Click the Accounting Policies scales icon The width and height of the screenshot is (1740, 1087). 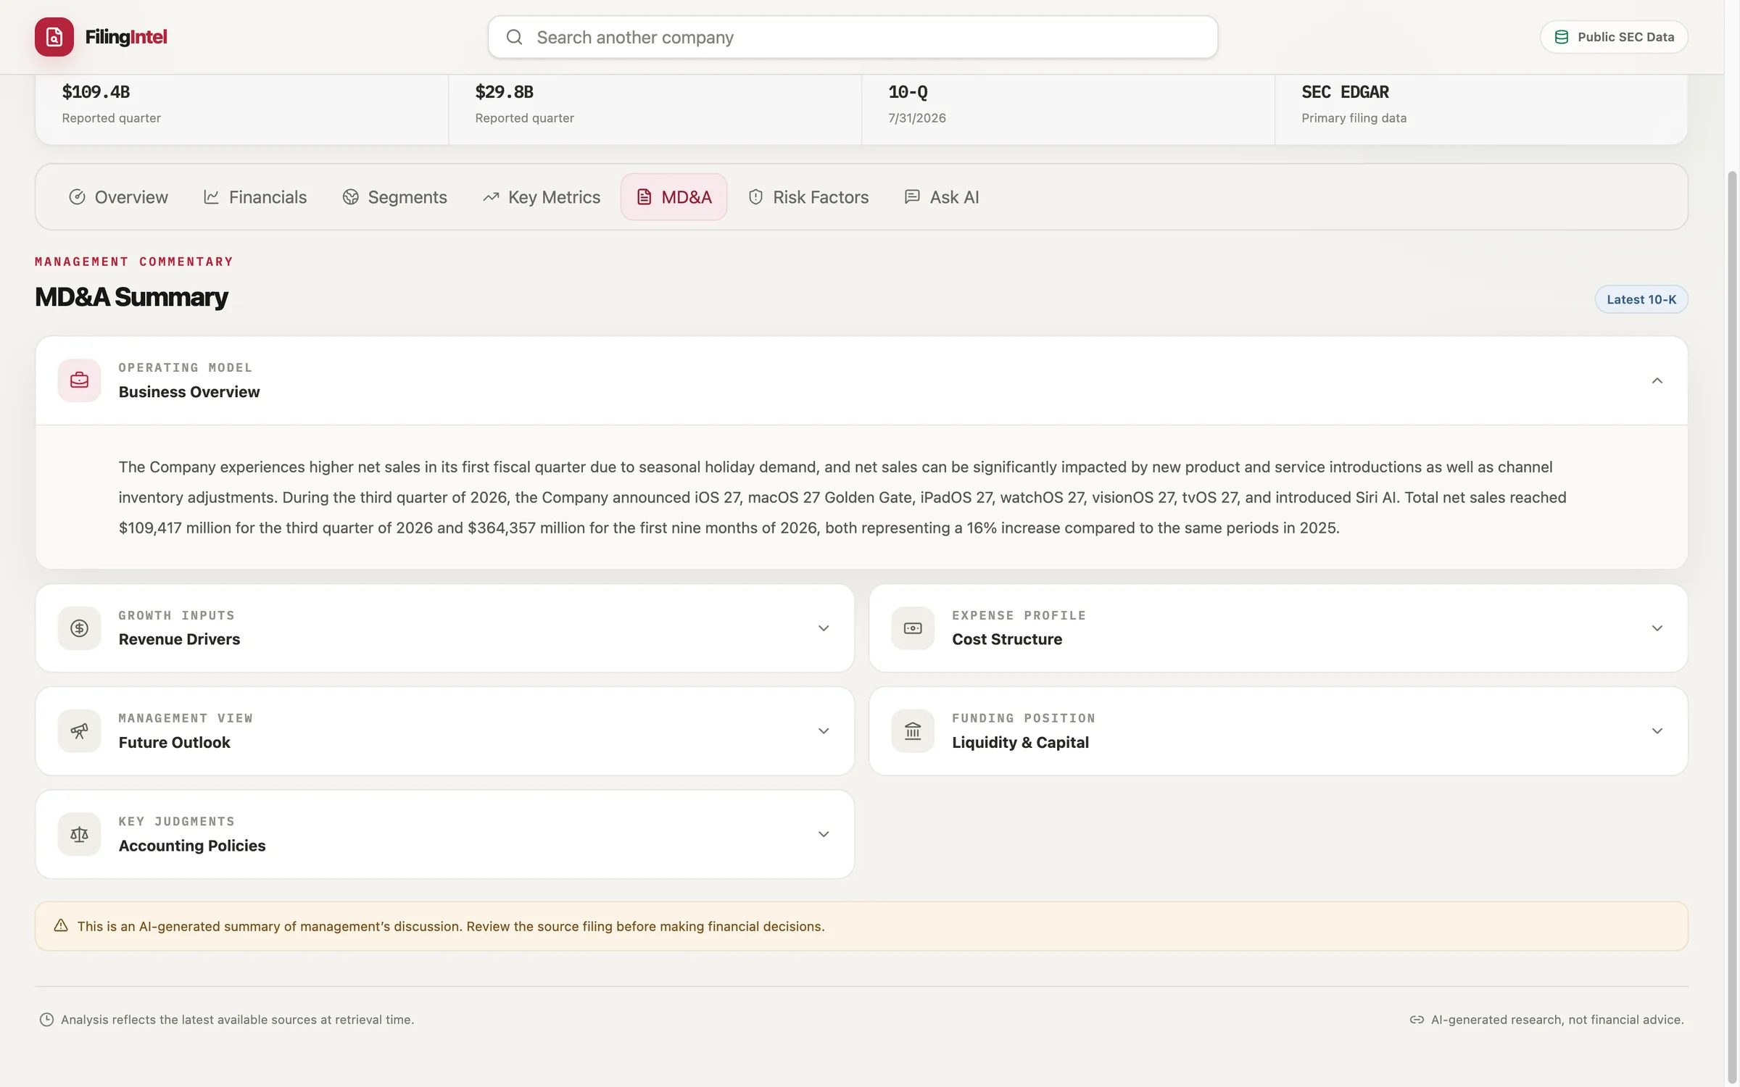point(79,834)
